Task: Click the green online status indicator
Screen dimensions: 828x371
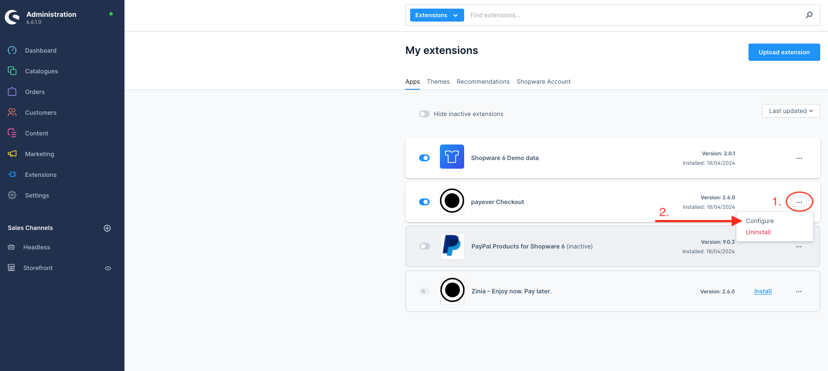Action: [111, 14]
